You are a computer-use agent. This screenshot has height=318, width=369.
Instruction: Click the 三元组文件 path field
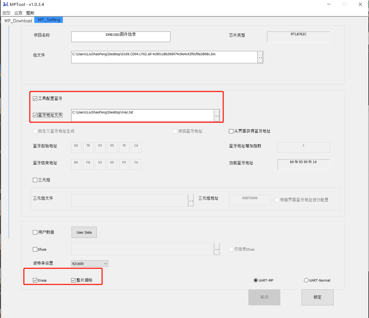129,200
